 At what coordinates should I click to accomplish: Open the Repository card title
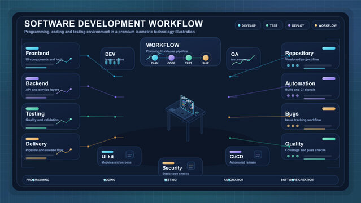pyautogui.click(x=299, y=54)
